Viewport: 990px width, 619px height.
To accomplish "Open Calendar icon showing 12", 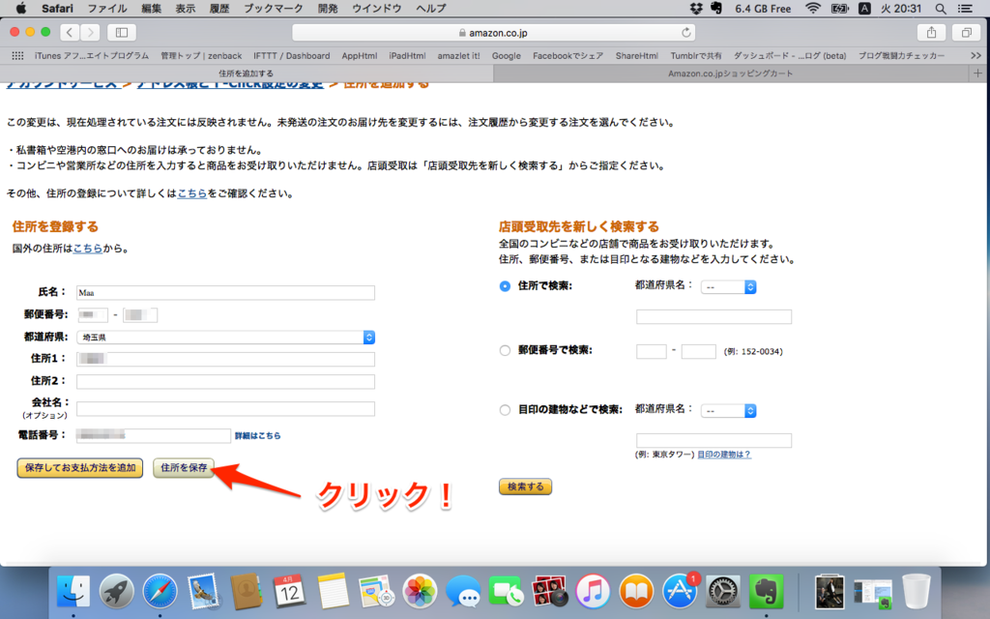I will tap(289, 592).
